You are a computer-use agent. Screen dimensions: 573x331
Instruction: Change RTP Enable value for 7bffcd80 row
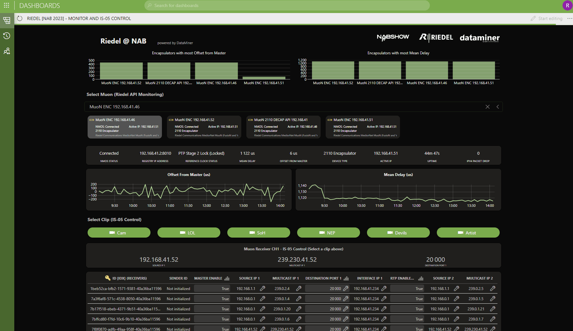click(x=407, y=319)
